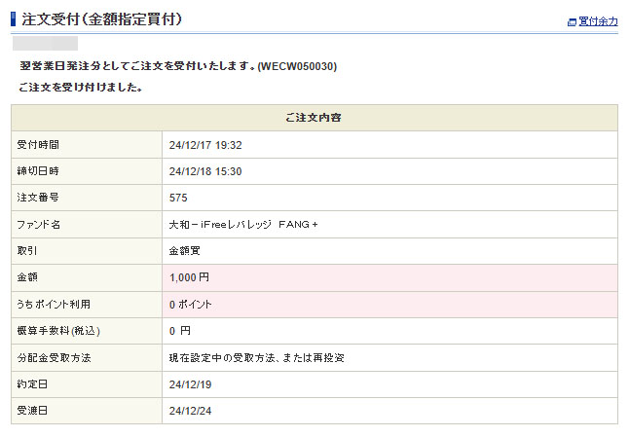Screen dimensions: 630x437
Task: Click order number 575
Action: (x=177, y=198)
